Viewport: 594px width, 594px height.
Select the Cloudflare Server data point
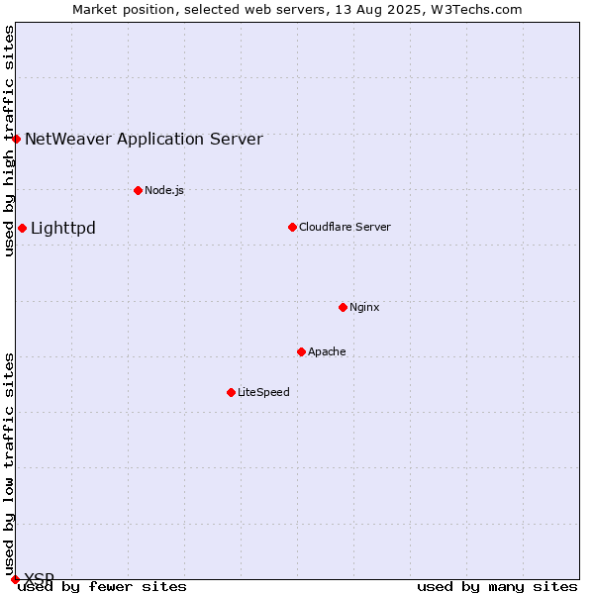pyautogui.click(x=292, y=227)
